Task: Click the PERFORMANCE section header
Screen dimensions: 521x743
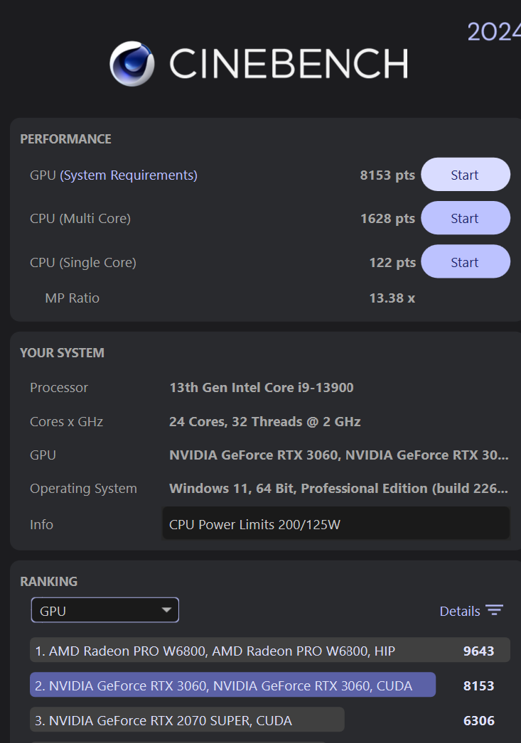Action: pyautogui.click(x=65, y=139)
